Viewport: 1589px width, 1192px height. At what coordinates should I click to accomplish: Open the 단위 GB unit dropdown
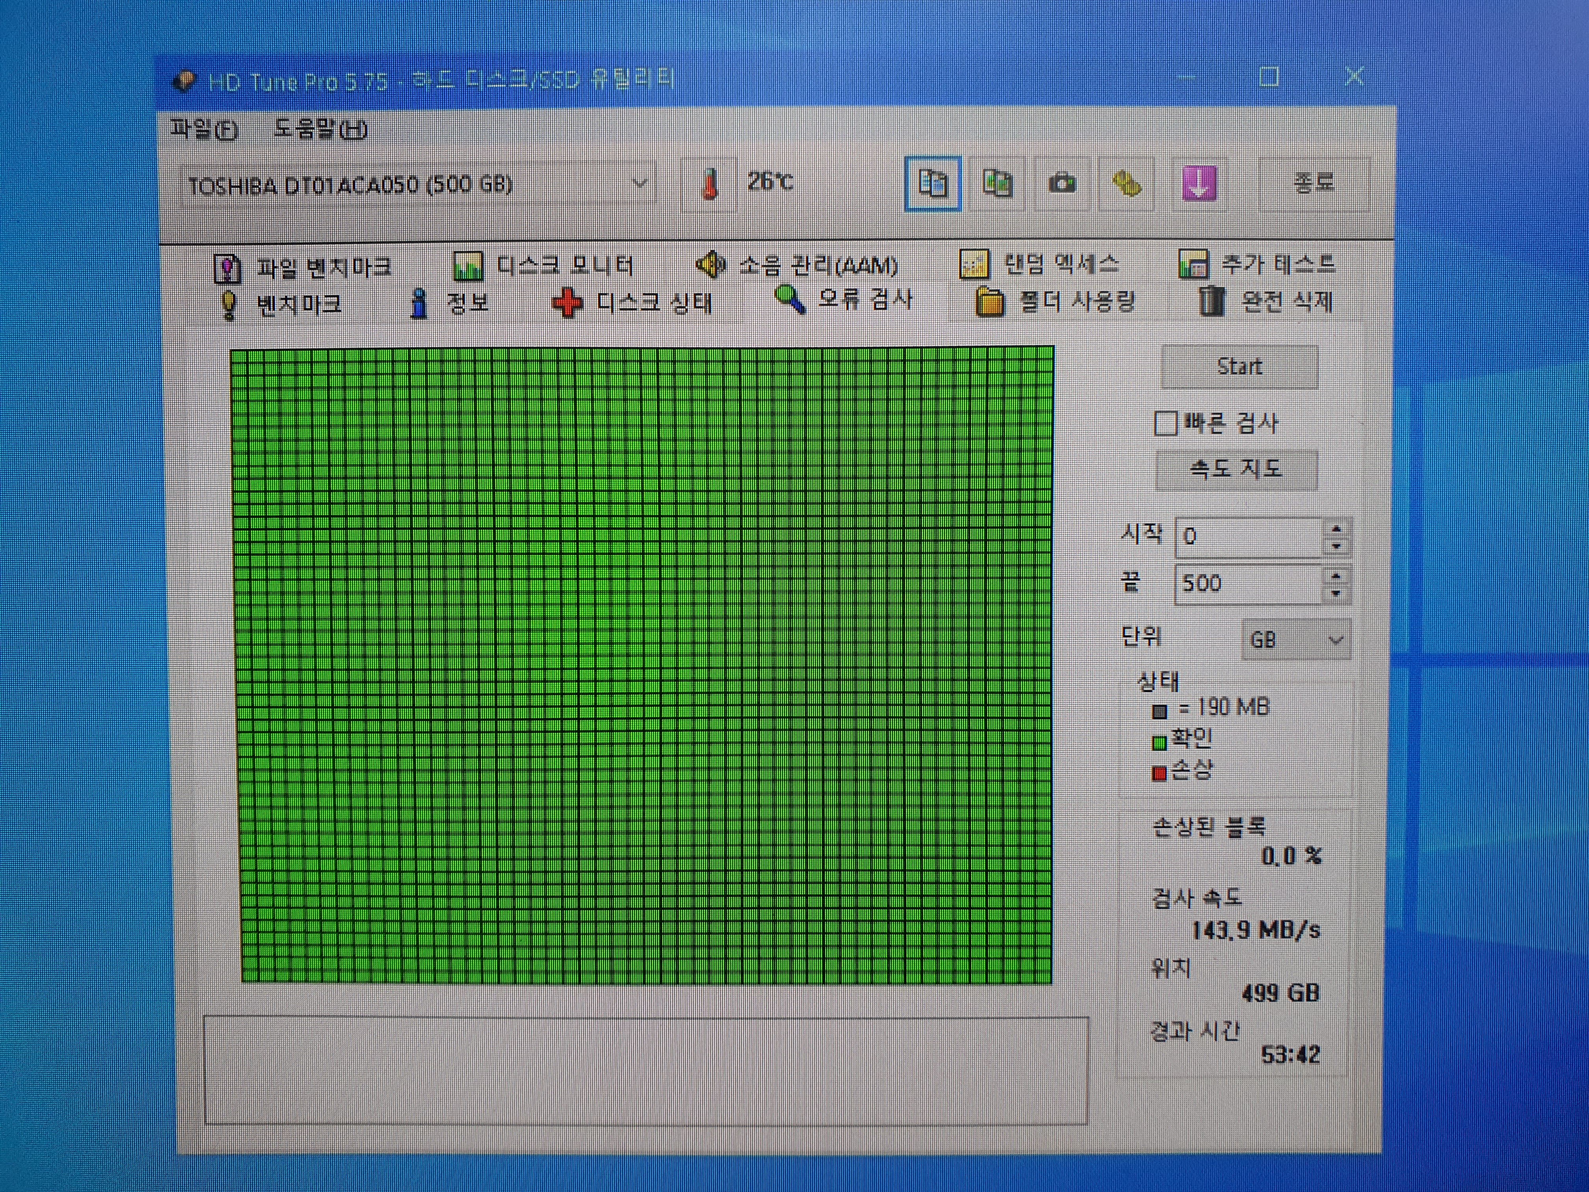(1297, 639)
